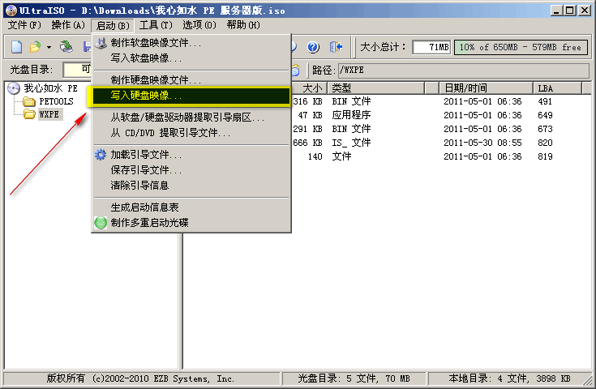Viewport: 596px width, 389px height.
Task: Click the disc icon of 我心如水 PE
Action: coord(14,88)
